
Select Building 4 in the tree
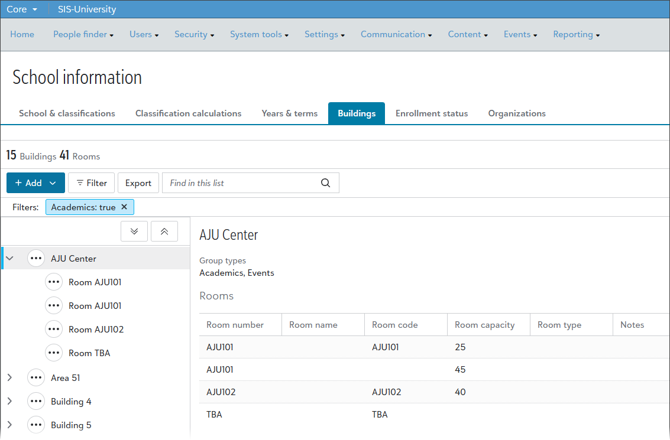coord(71,402)
